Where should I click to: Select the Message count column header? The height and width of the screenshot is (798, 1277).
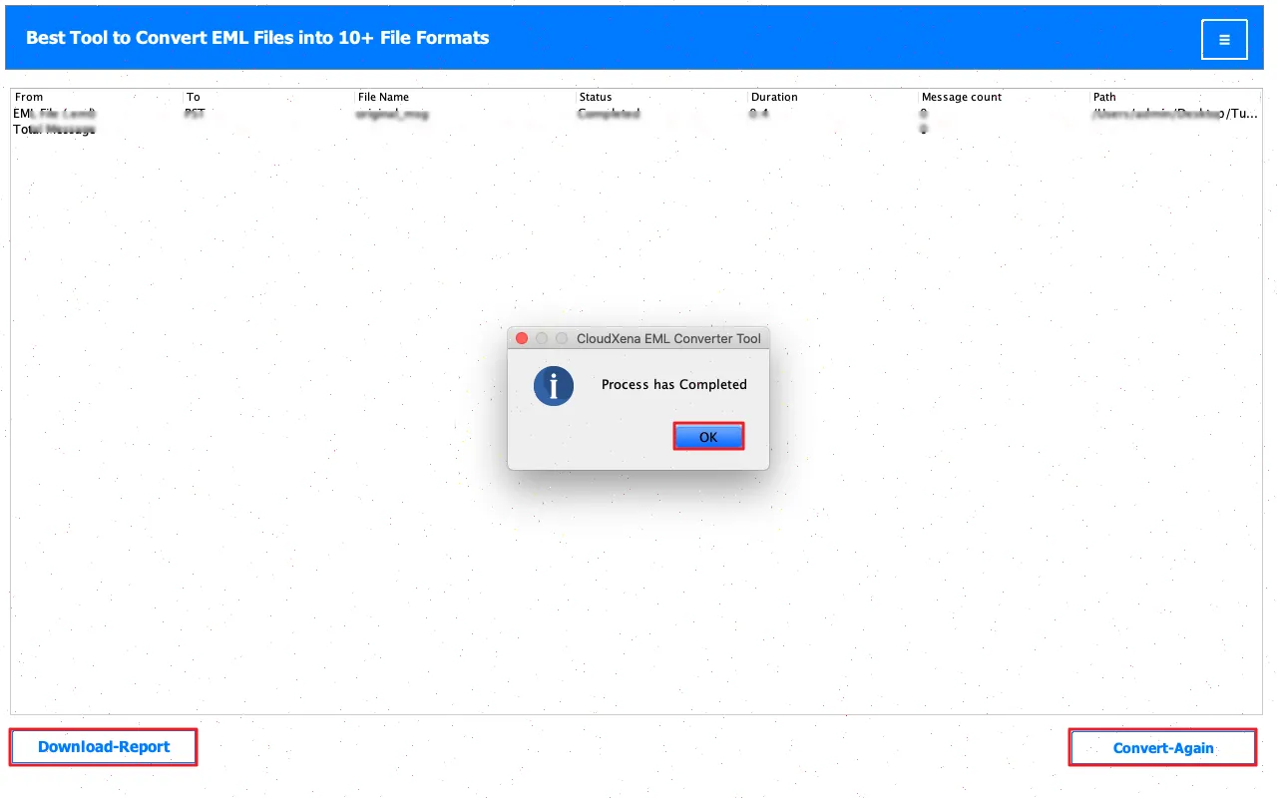click(961, 97)
